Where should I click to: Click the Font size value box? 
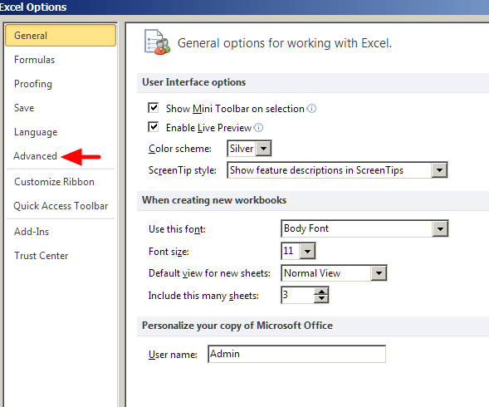tap(291, 251)
